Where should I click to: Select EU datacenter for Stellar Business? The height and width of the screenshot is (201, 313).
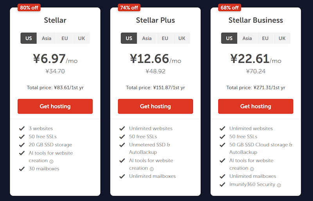tap(265, 38)
